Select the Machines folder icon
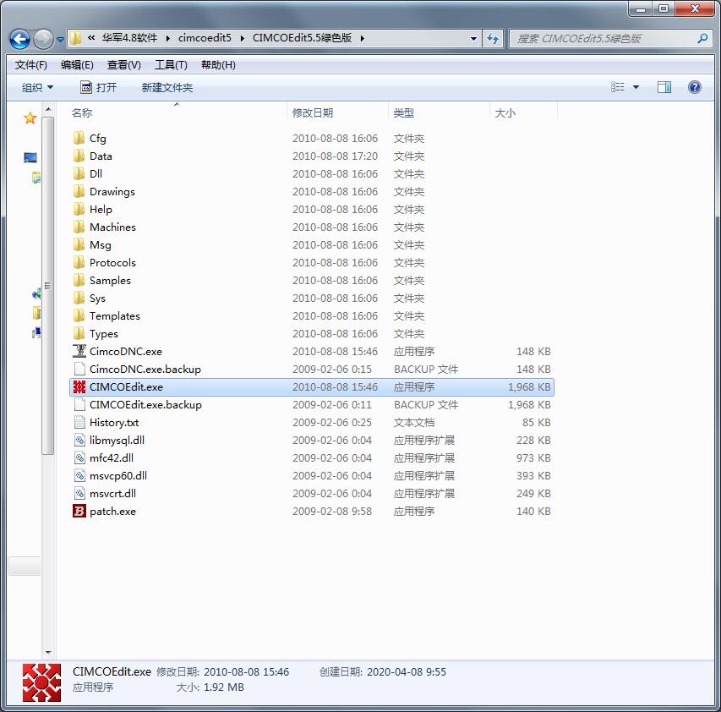Image resolution: width=721 pixels, height=712 pixels. click(x=79, y=227)
